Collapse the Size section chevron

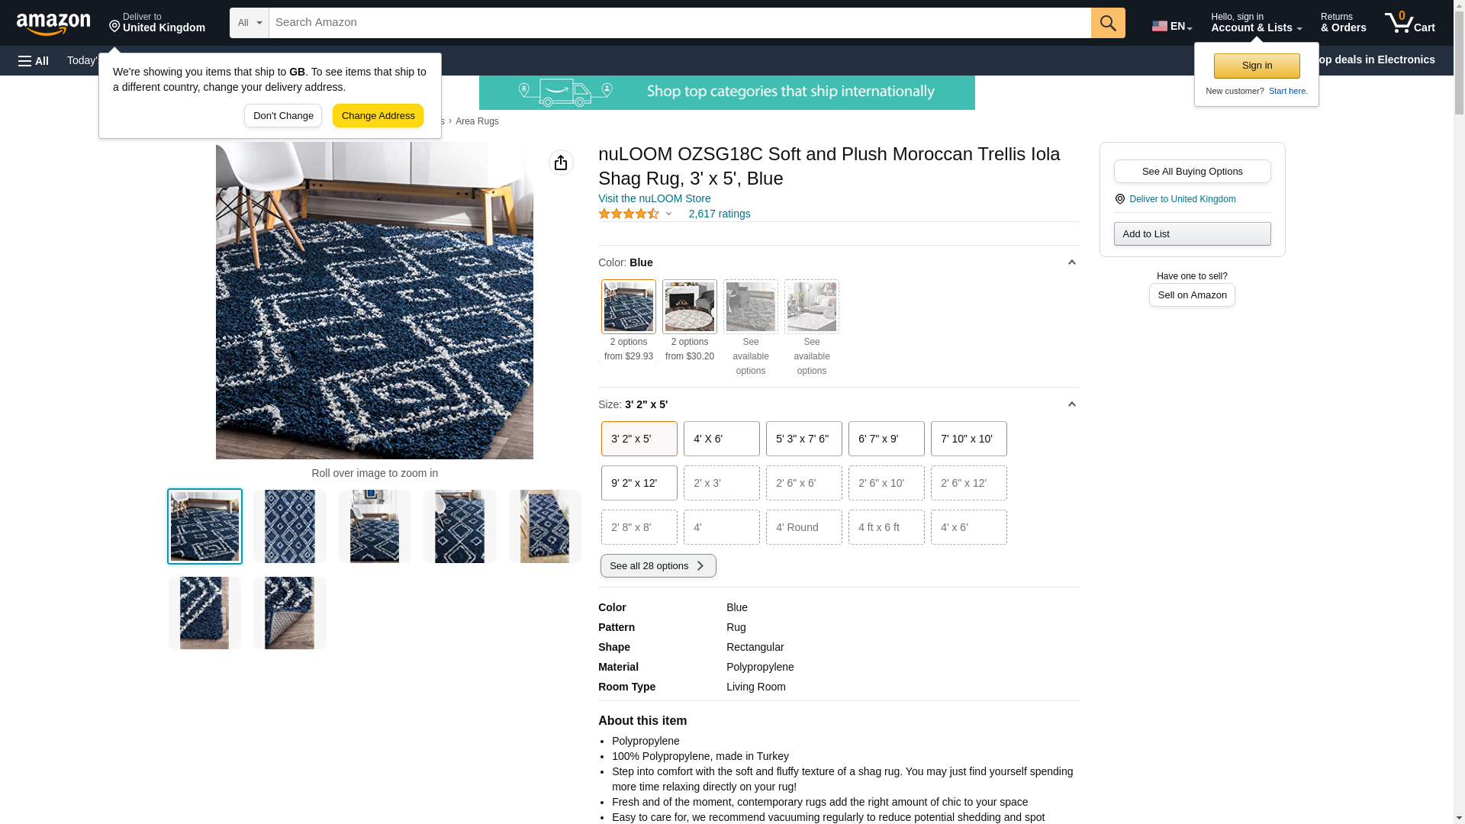[1071, 404]
